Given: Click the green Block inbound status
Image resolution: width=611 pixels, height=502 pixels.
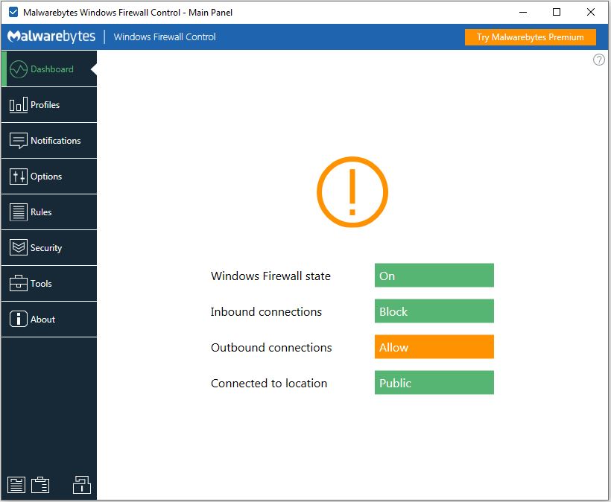Looking at the screenshot, I should [x=434, y=311].
